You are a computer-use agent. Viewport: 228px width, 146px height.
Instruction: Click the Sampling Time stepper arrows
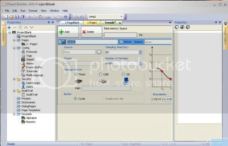click(x=140, y=52)
